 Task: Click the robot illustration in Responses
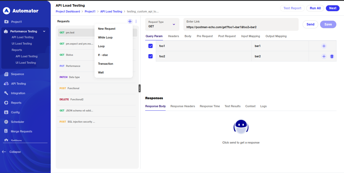241,127
